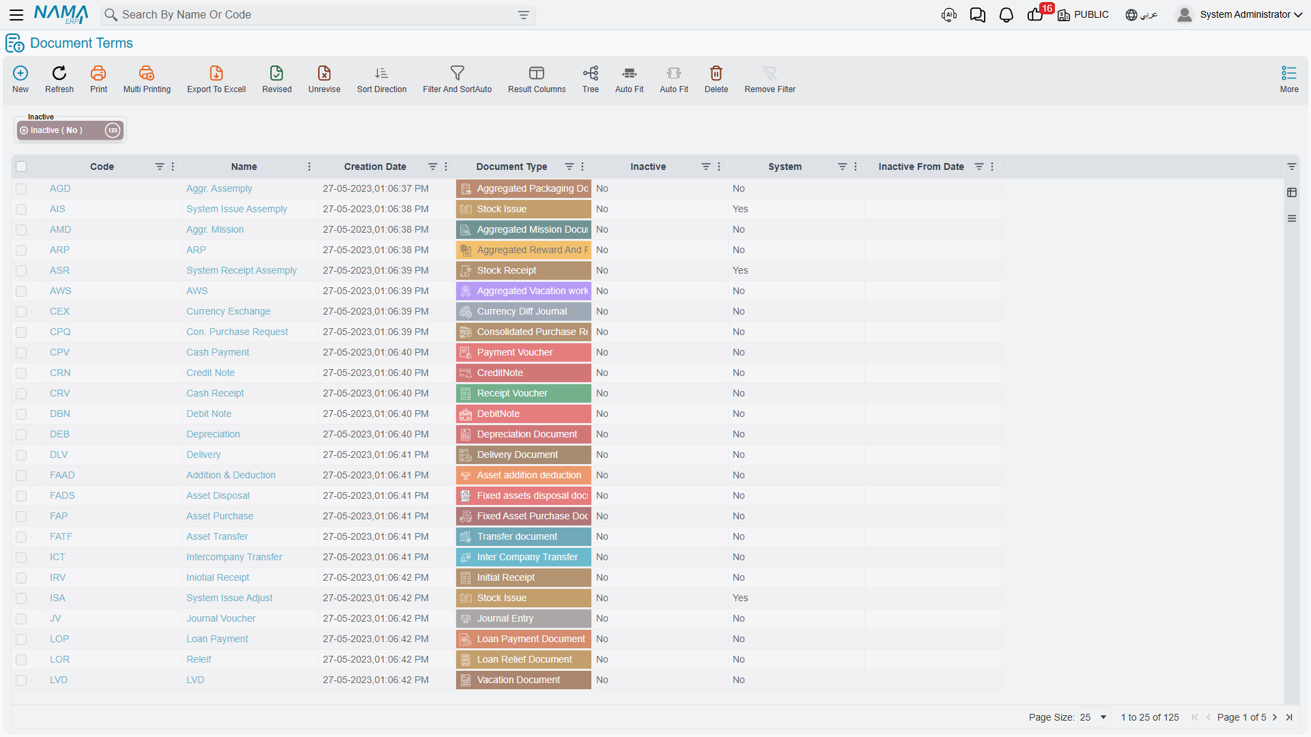Refresh the document terms list
The width and height of the screenshot is (1311, 737).
click(x=59, y=73)
